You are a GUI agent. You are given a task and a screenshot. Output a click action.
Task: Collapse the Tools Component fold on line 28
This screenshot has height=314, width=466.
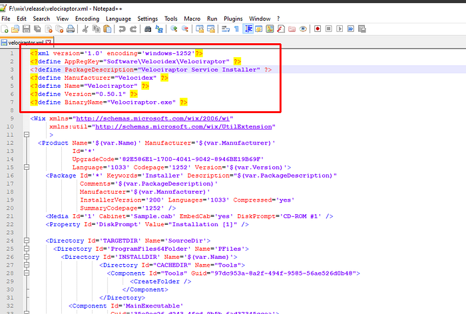pos(27,273)
